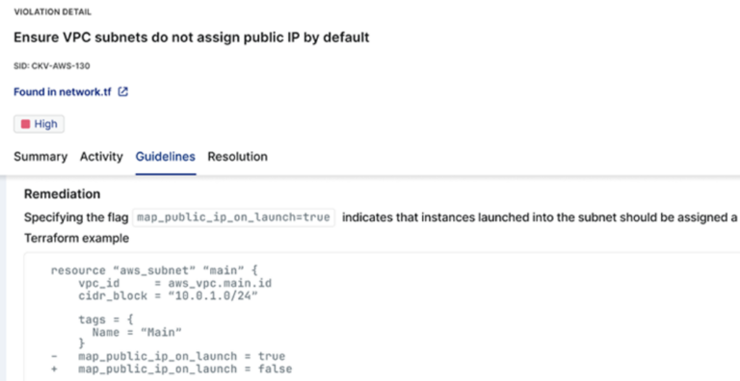
Task: Click the tags = { code line
Action: tap(106, 319)
